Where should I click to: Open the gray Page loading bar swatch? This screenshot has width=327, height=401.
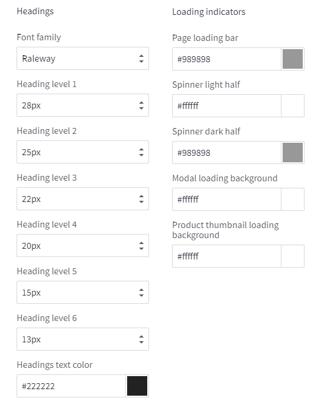point(293,59)
